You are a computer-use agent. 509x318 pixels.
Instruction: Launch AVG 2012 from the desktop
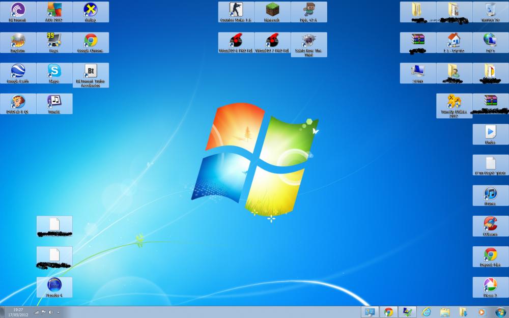54,12
